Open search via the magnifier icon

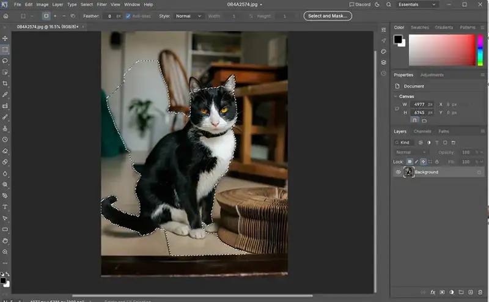[x=389, y=5]
